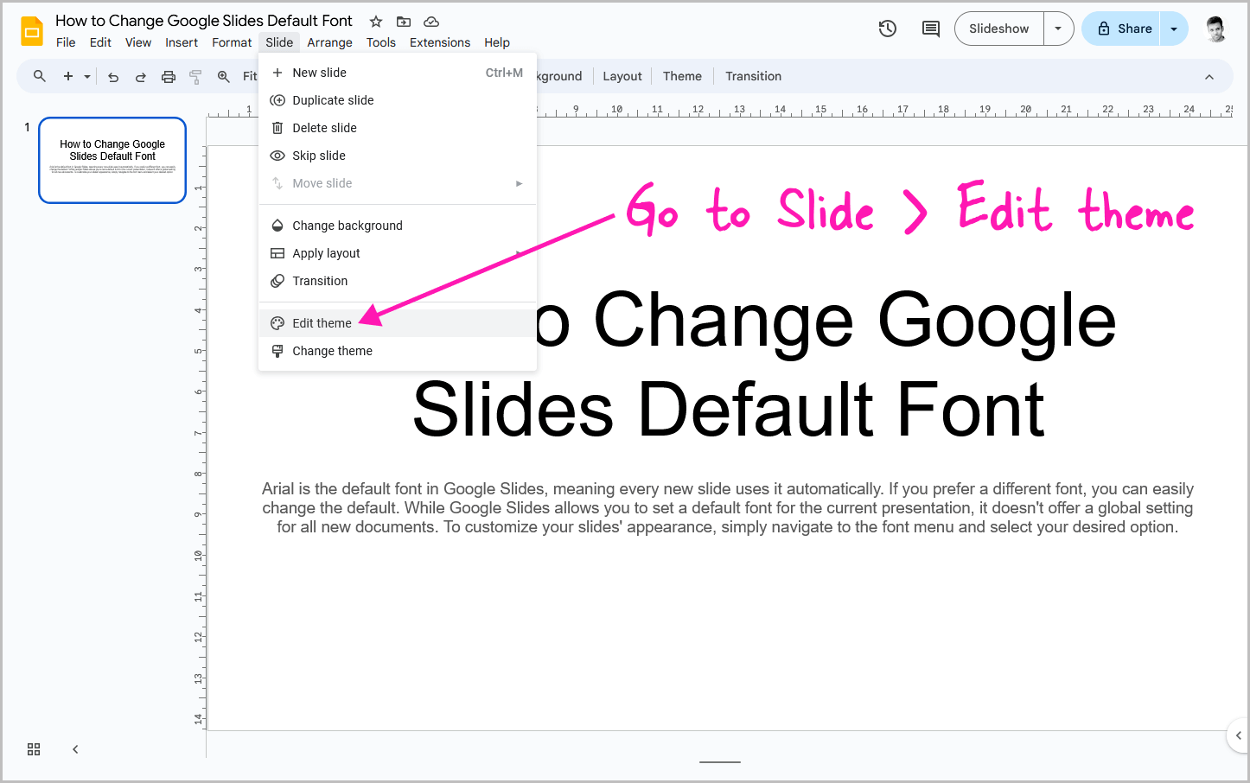Start the Slideshow
The image size is (1250, 783).
point(999,29)
